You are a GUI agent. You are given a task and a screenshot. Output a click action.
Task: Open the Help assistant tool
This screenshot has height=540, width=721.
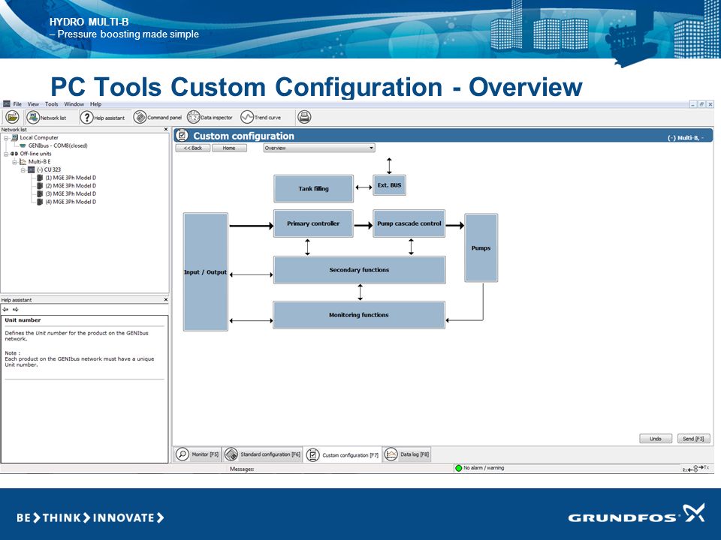coord(102,118)
